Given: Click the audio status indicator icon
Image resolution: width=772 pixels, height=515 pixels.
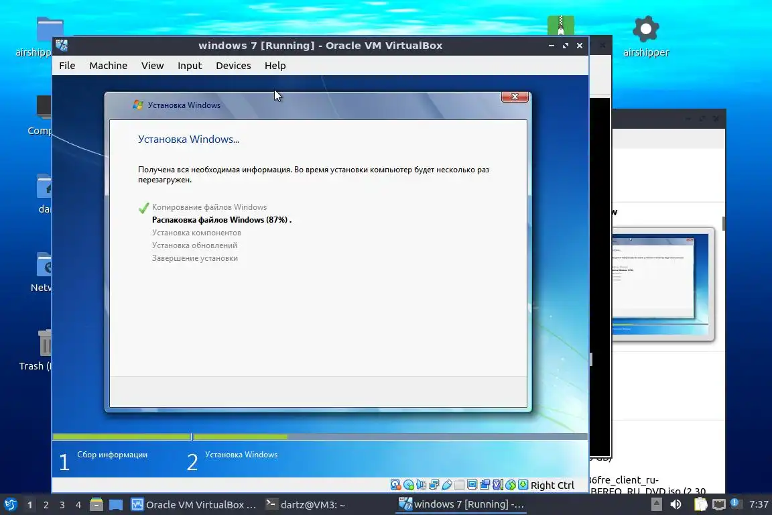Looking at the screenshot, I should pyautogui.click(x=421, y=485).
